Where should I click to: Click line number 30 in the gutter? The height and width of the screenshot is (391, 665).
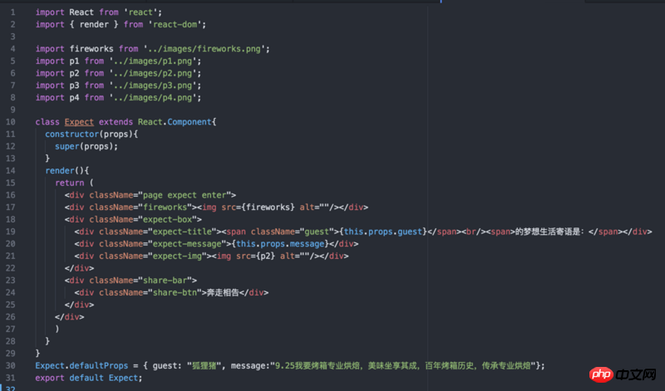pos(11,365)
